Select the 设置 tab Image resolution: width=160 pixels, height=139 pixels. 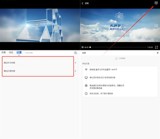19,53
